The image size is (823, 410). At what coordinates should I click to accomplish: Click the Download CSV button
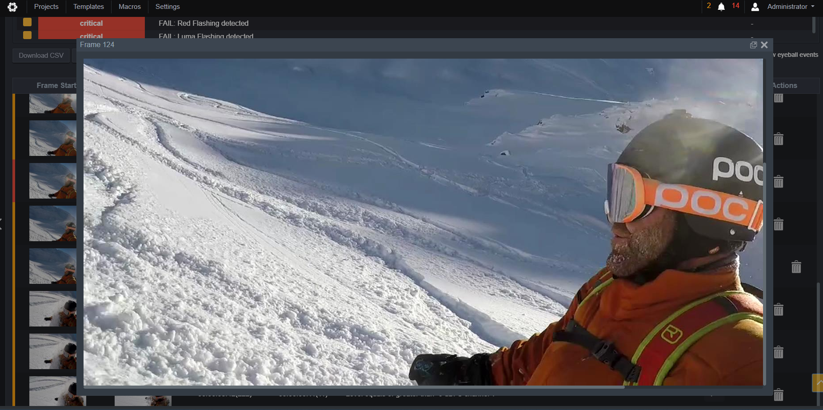click(41, 56)
